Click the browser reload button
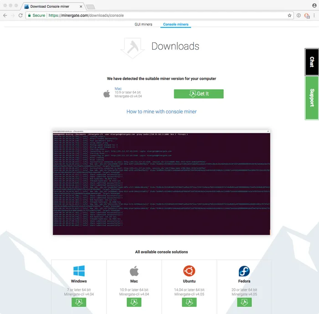319x314 pixels. coord(20,15)
